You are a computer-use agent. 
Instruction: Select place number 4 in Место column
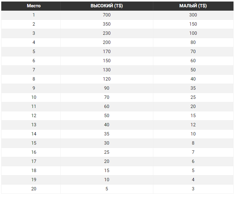click(x=34, y=42)
